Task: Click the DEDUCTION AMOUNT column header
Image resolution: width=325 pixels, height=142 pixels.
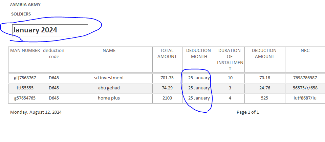Action: tap(264, 54)
